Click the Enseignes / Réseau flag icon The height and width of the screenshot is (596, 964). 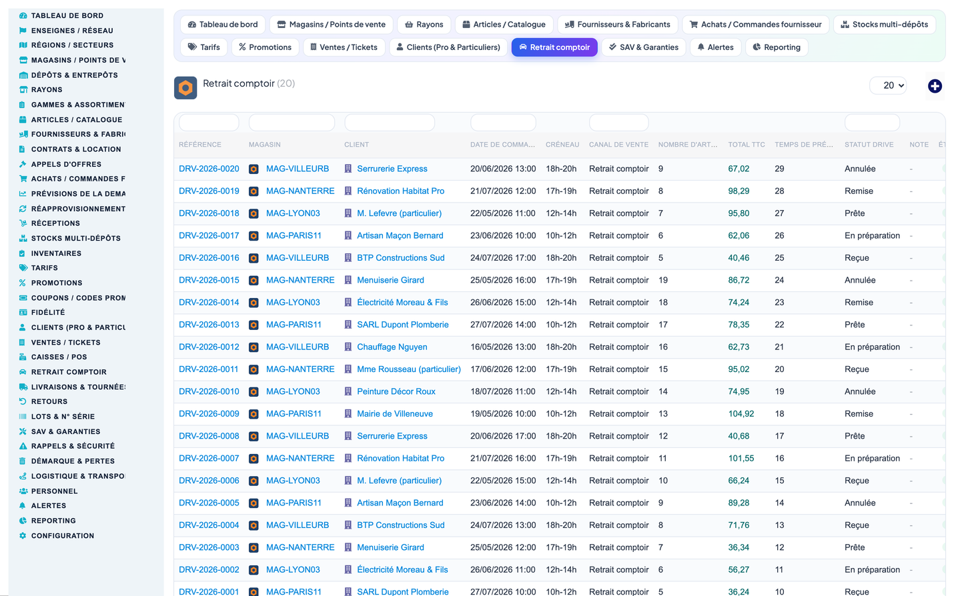click(x=23, y=31)
